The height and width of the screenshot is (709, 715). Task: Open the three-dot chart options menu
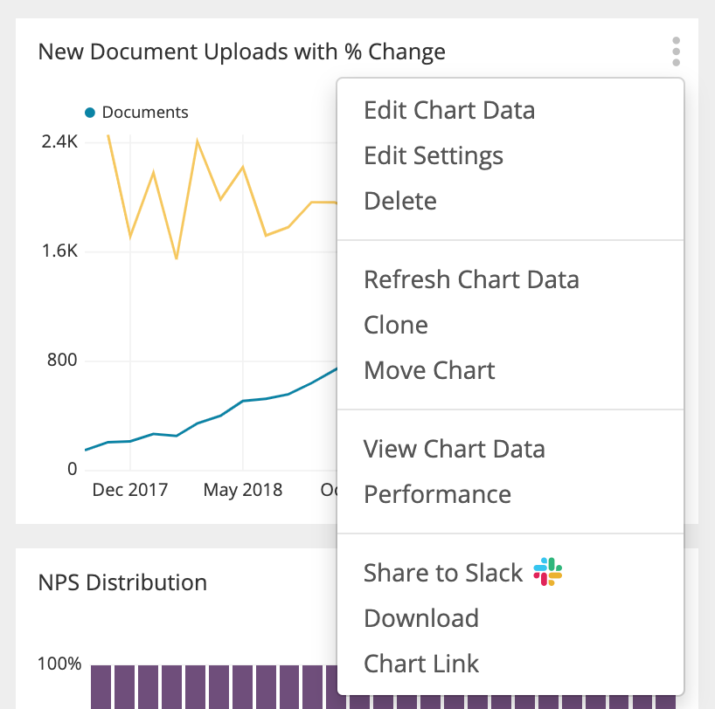point(677,52)
